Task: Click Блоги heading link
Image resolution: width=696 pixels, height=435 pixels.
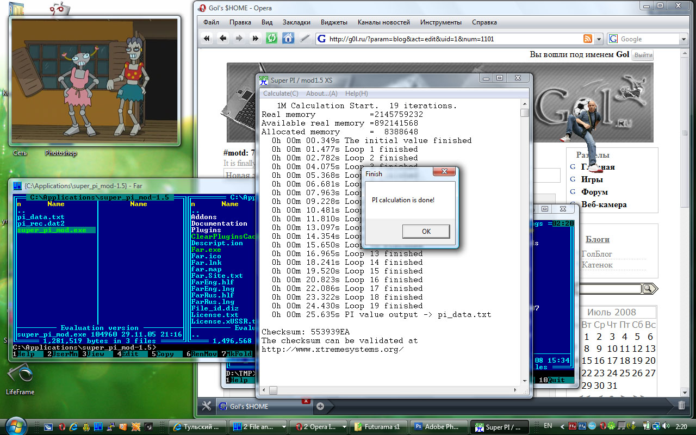Action: (598, 239)
